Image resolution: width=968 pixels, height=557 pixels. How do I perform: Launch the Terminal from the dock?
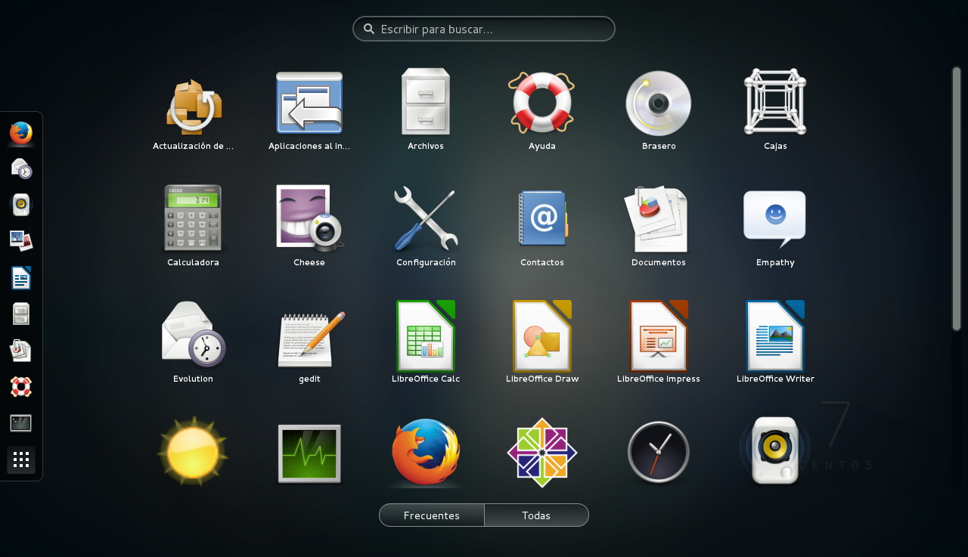(21, 423)
